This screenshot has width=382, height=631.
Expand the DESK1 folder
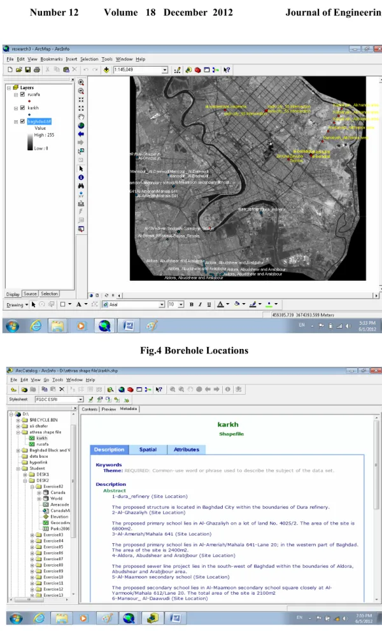(25, 474)
